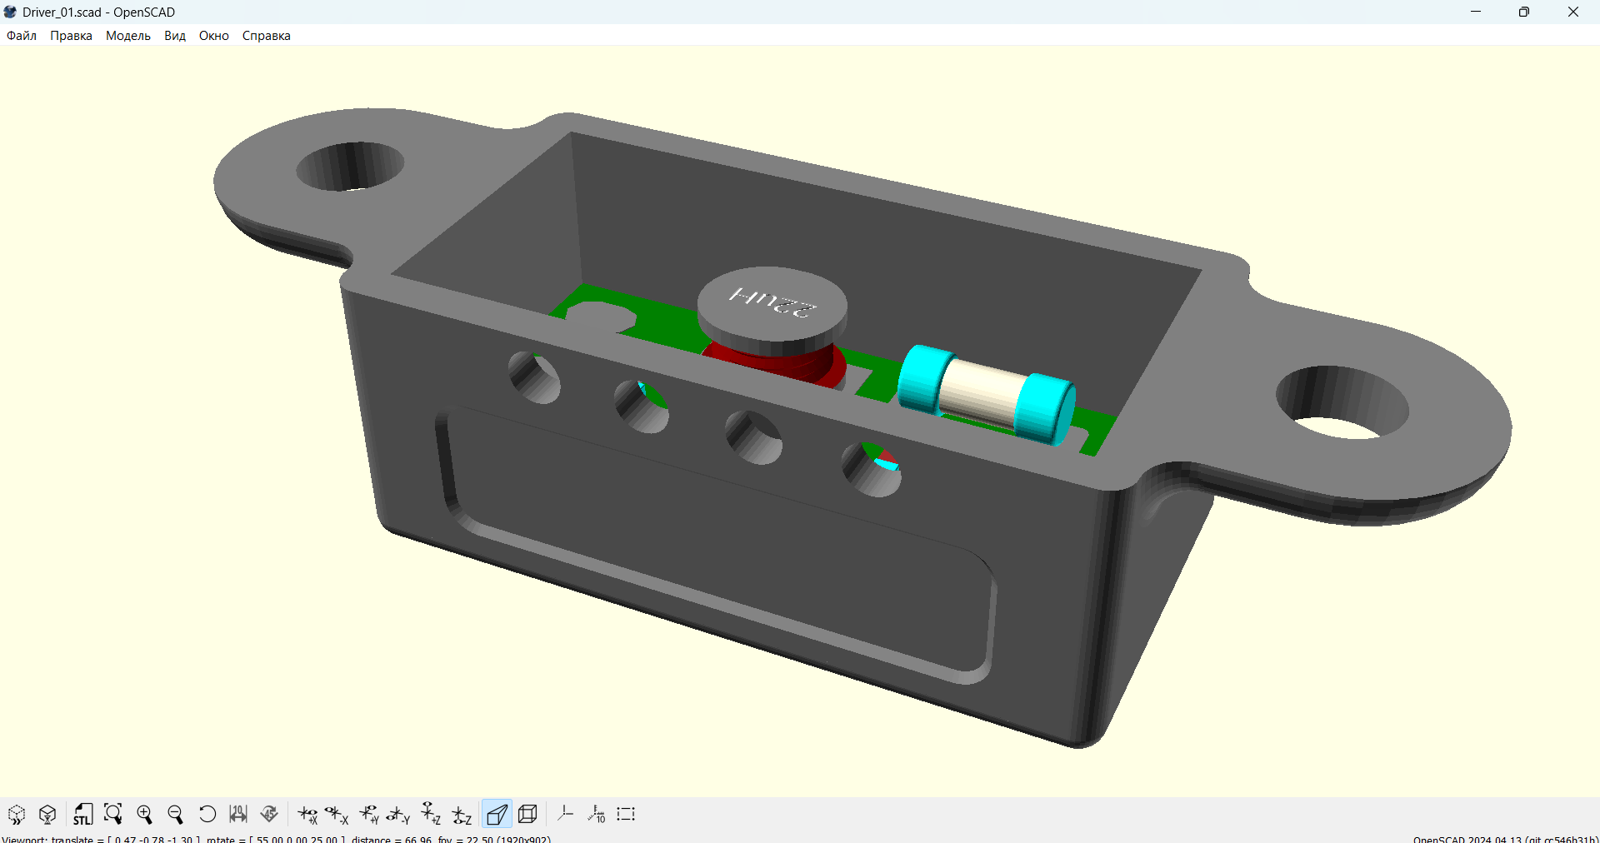This screenshot has width=1600, height=843.
Task: Select the Render icon
Action: pyautogui.click(x=47, y=814)
